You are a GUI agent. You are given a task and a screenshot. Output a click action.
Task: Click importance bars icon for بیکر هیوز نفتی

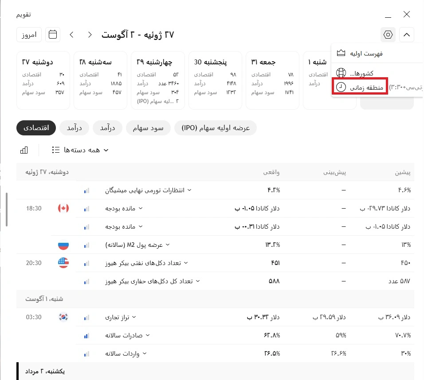pyautogui.click(x=86, y=263)
